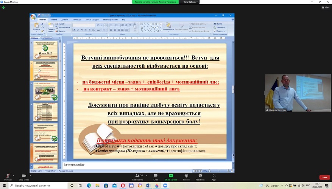The width and height of the screenshot is (332, 189).
Task: Click the Office button in PowerPoint
Action: click(x=33, y=17)
